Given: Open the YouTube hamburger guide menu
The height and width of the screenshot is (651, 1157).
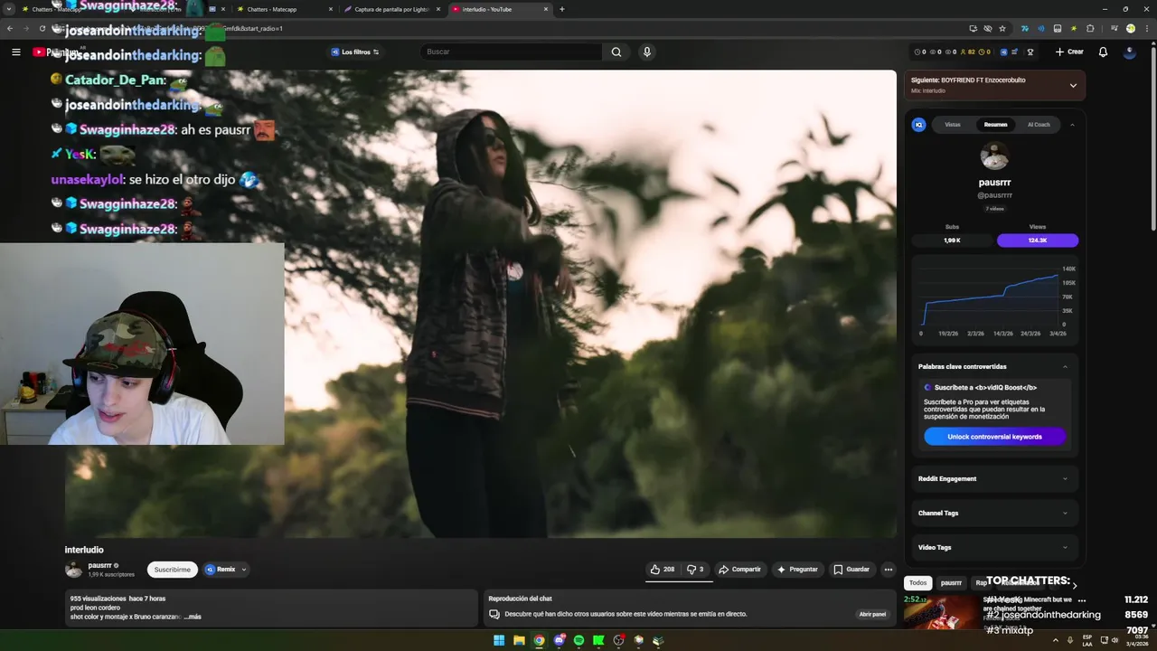Looking at the screenshot, I should 16,52.
